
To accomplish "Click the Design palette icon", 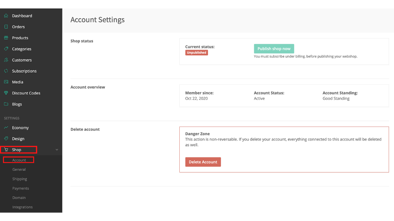I will coord(6,138).
